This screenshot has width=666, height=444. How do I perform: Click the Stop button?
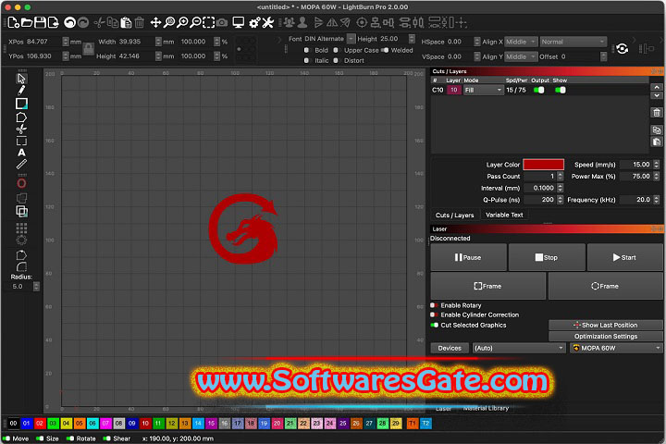tap(547, 257)
